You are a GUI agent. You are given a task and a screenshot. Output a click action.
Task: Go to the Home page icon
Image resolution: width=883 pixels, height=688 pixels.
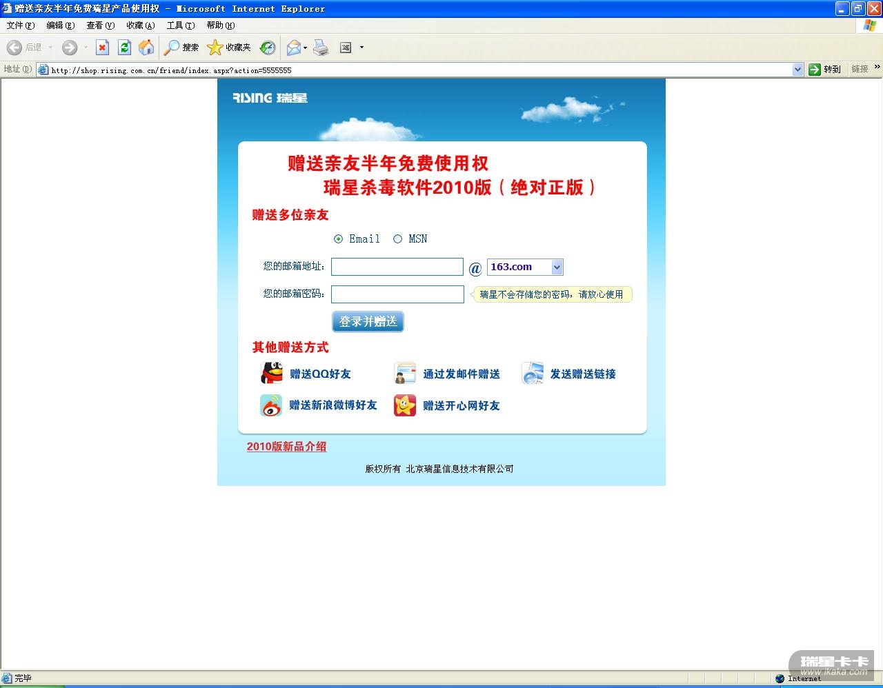(146, 48)
